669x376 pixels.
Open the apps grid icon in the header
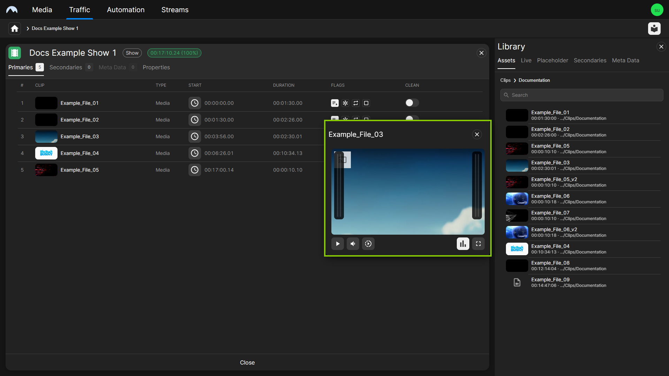(654, 29)
